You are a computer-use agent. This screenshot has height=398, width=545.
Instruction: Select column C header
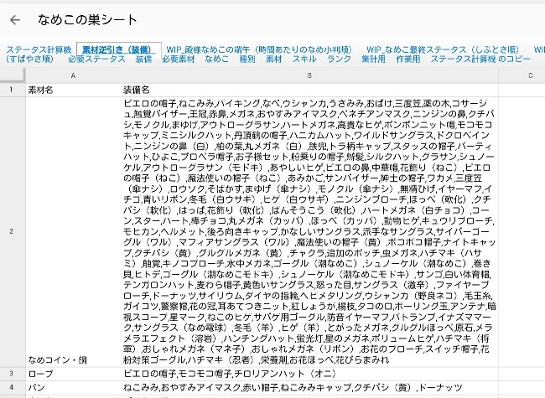(522, 75)
